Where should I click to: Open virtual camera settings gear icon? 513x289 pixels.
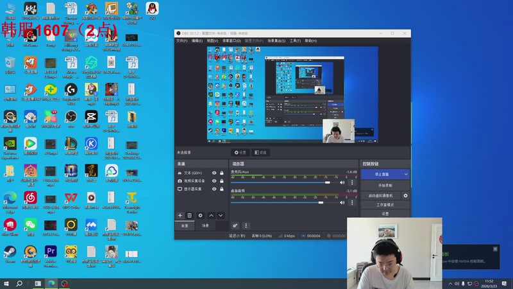click(x=405, y=196)
